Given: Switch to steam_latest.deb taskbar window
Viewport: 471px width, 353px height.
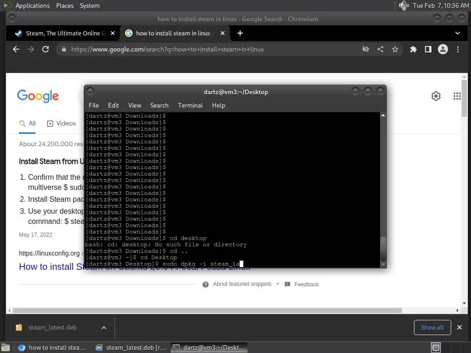Looking at the screenshot, I should coord(131,347).
